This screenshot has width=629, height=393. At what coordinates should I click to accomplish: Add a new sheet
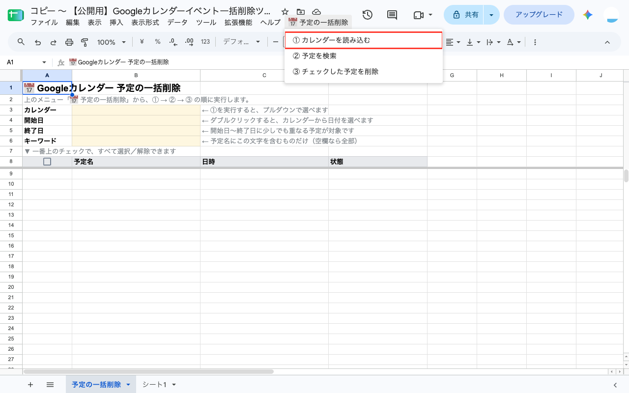(x=30, y=385)
